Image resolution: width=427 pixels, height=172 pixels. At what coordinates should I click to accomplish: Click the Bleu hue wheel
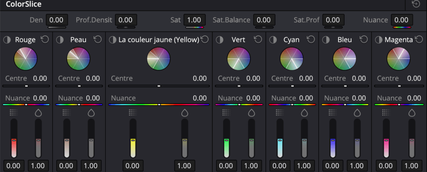coord(344,58)
